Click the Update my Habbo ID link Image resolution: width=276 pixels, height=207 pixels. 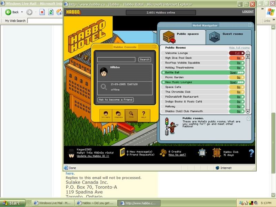(93, 156)
